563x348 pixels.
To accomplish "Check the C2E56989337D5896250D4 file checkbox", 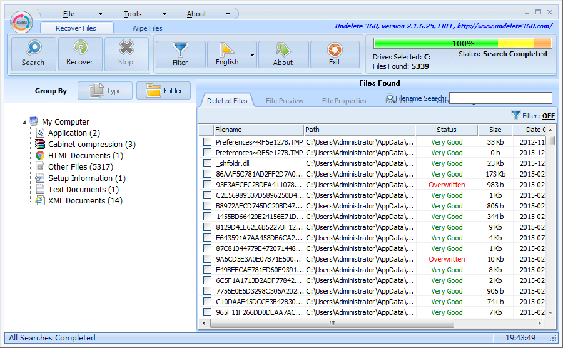I will point(207,195).
